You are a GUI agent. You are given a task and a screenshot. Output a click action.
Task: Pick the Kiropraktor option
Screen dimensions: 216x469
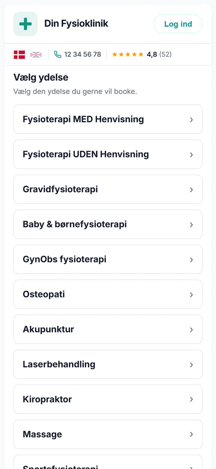click(108, 399)
